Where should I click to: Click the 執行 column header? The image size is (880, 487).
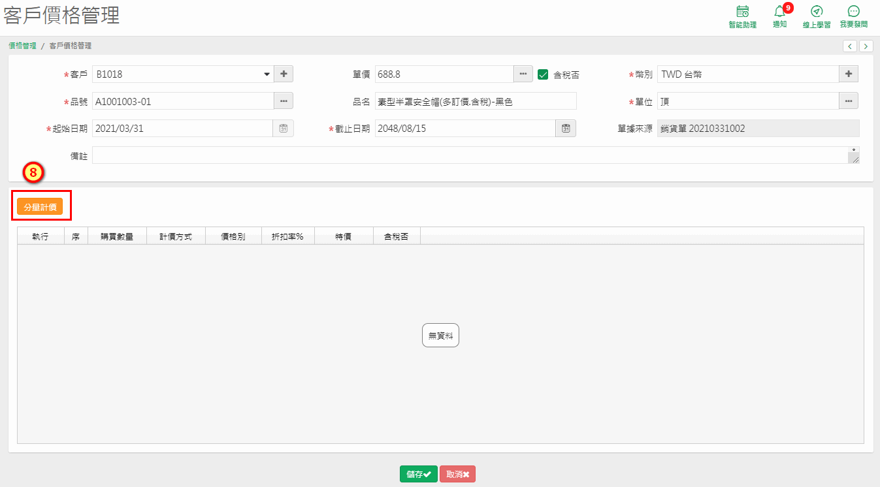click(41, 236)
